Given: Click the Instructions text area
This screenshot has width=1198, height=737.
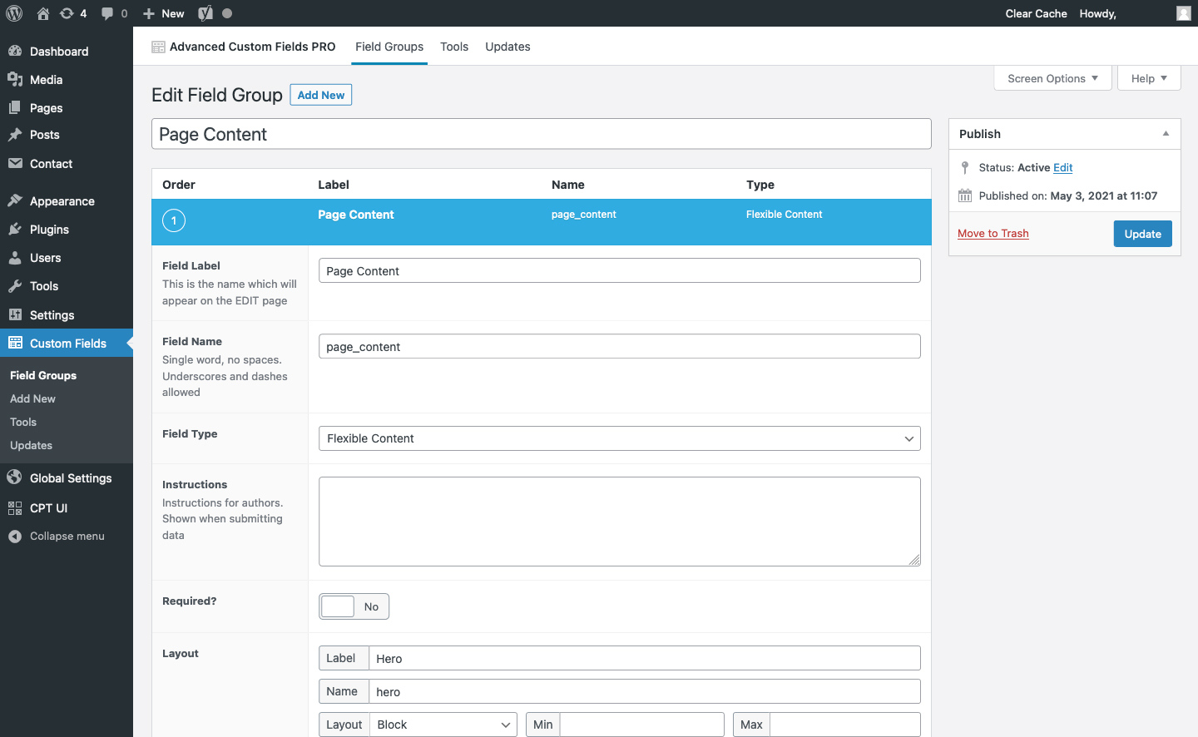Looking at the screenshot, I should pyautogui.click(x=619, y=522).
